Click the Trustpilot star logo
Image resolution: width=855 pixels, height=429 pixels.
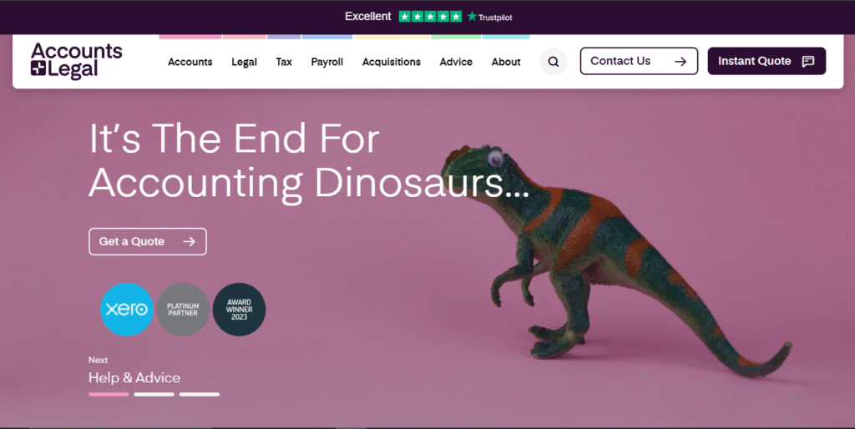pos(489,17)
